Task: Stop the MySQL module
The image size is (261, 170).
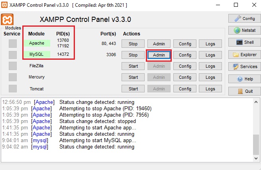Action: coord(133,55)
